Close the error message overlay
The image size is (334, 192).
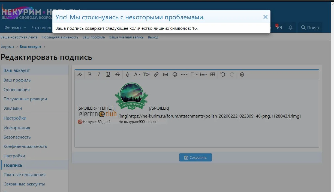(x=265, y=17)
